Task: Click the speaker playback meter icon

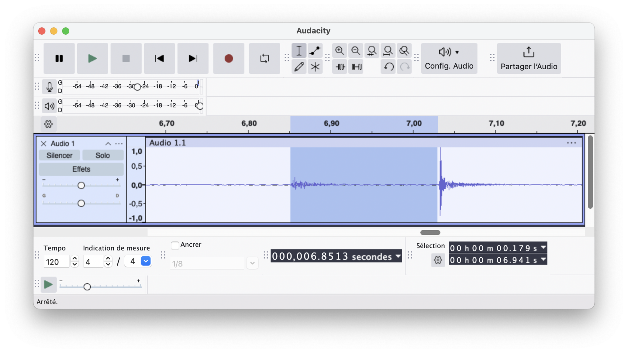Action: tap(49, 106)
